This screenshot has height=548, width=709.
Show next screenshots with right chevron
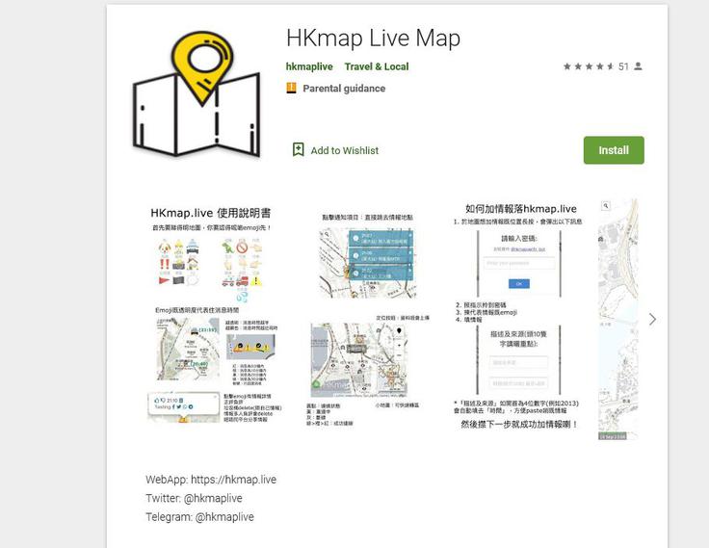coord(652,319)
